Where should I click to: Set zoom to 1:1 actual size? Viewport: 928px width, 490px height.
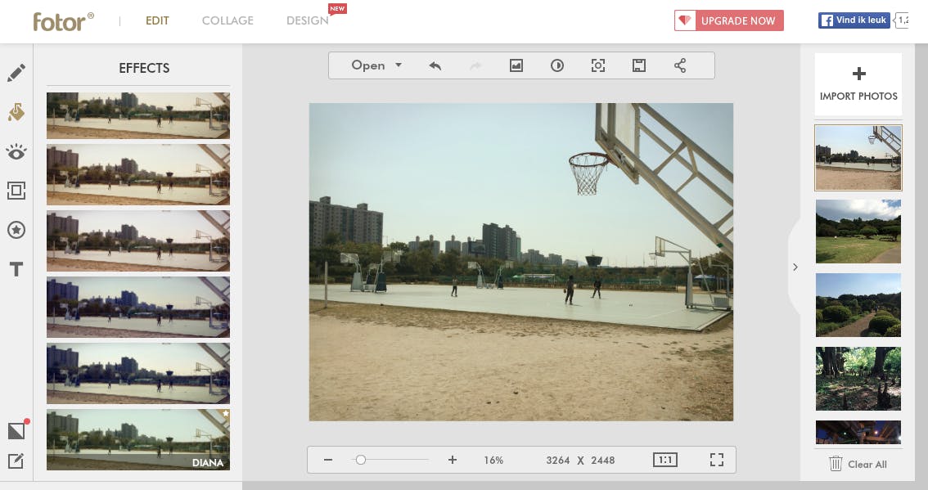(665, 460)
